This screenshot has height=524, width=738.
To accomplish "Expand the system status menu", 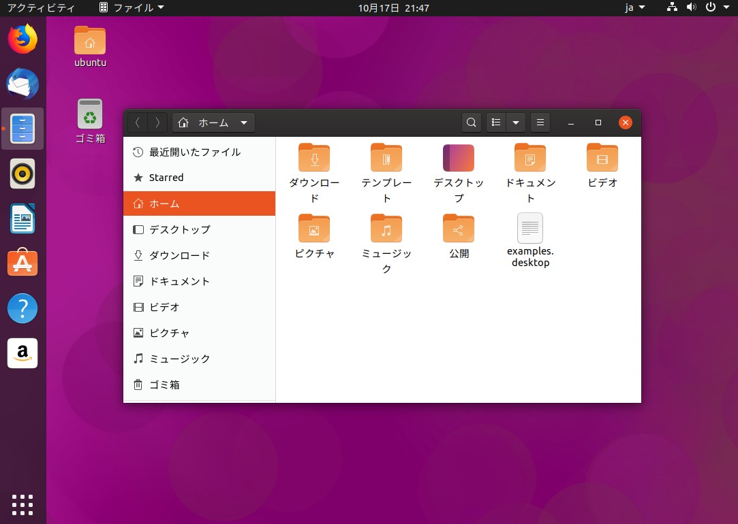I will 696,7.
